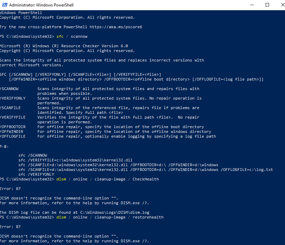Click the '/SCANFILE' option description row
The width and height of the screenshot is (285, 245).
[100, 110]
